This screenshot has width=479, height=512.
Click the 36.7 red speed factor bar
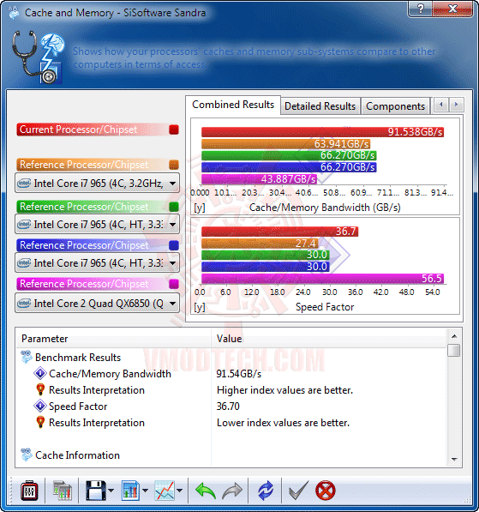point(280,232)
